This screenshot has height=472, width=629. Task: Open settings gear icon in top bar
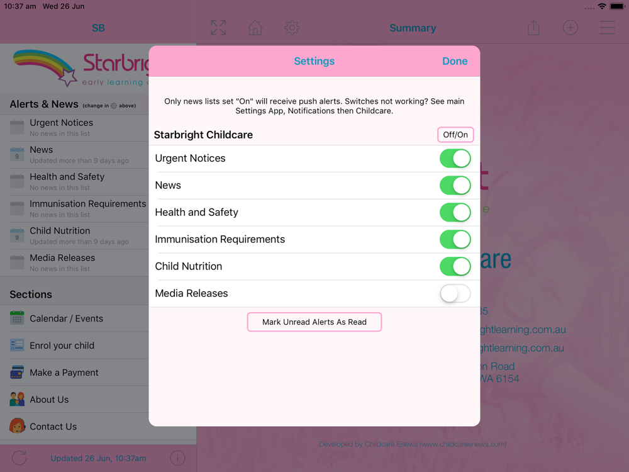(x=292, y=28)
